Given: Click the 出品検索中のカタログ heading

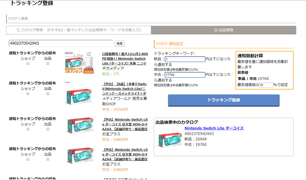Looking at the screenshot, I should coord(177,122).
